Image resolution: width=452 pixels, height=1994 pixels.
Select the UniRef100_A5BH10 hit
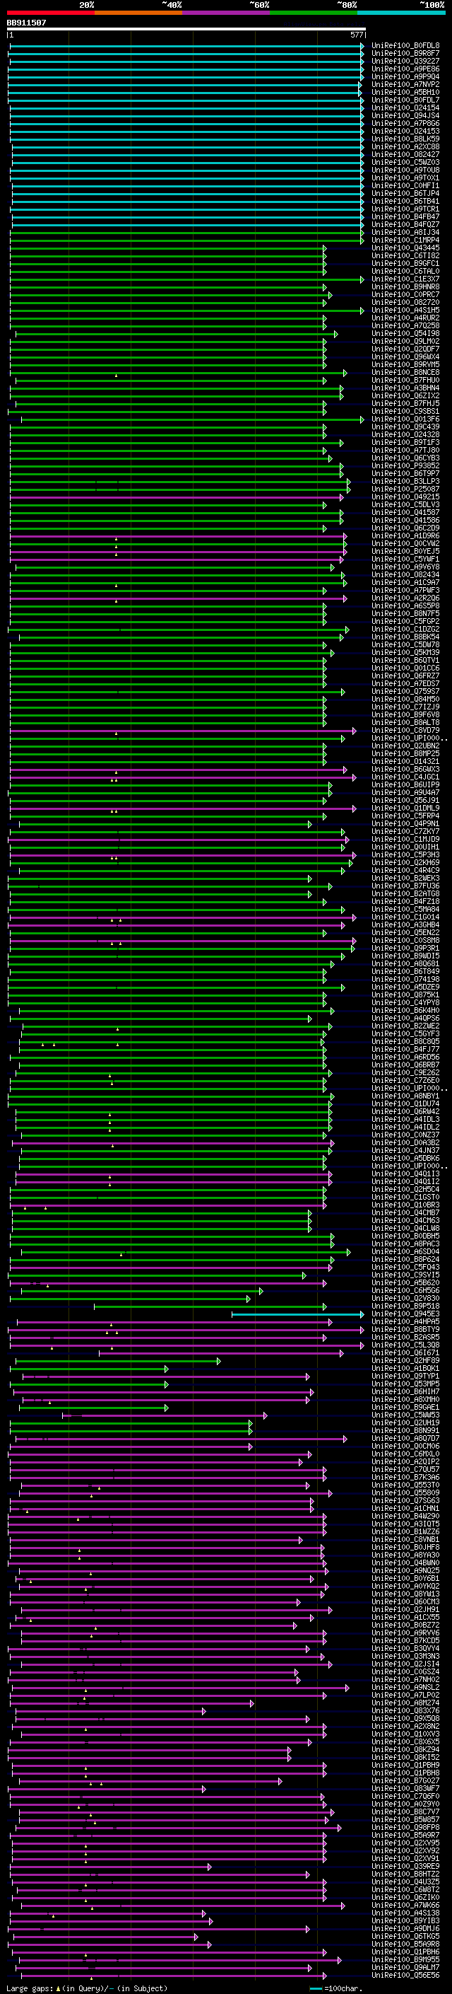click(x=405, y=92)
